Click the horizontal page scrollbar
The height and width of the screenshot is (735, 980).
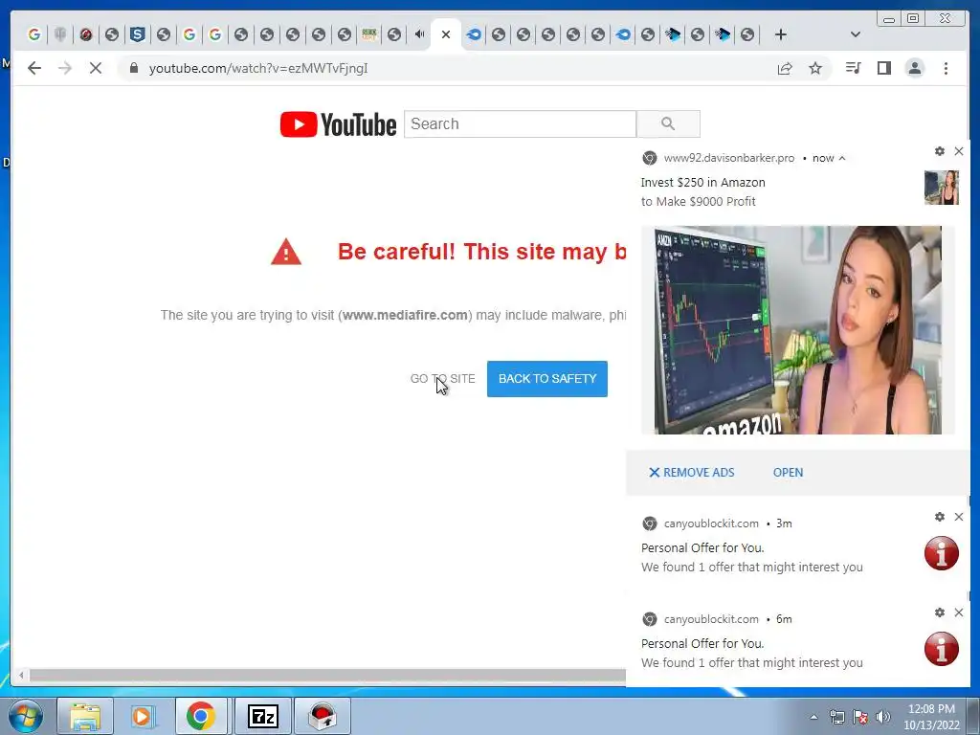pyautogui.click(x=327, y=676)
